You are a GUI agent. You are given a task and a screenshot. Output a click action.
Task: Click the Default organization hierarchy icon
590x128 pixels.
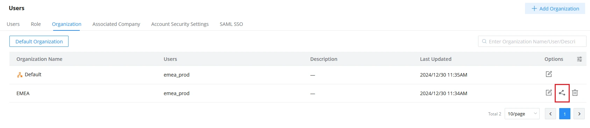pos(20,75)
